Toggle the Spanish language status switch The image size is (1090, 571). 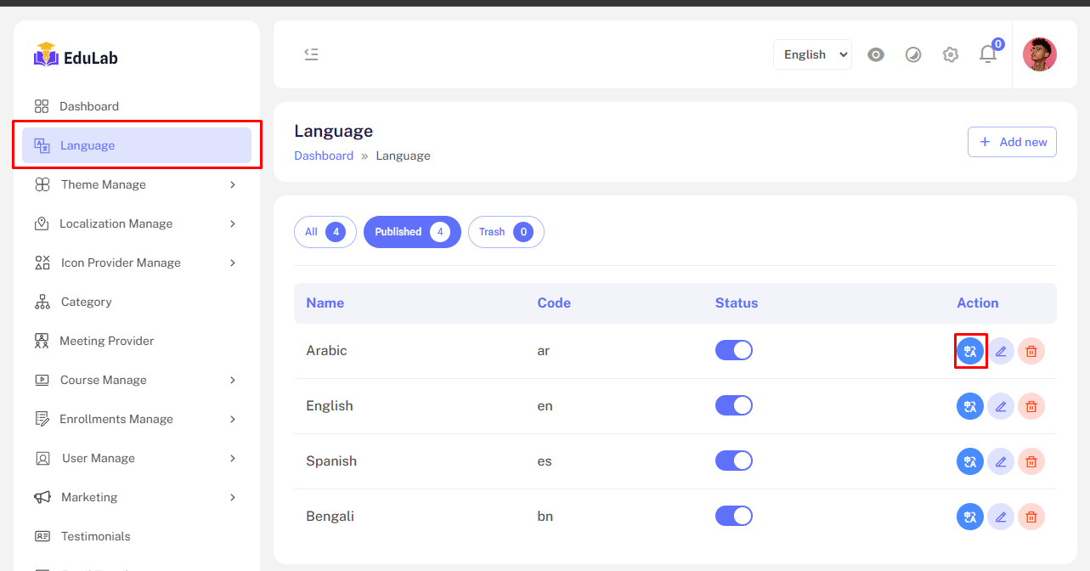pyautogui.click(x=734, y=461)
